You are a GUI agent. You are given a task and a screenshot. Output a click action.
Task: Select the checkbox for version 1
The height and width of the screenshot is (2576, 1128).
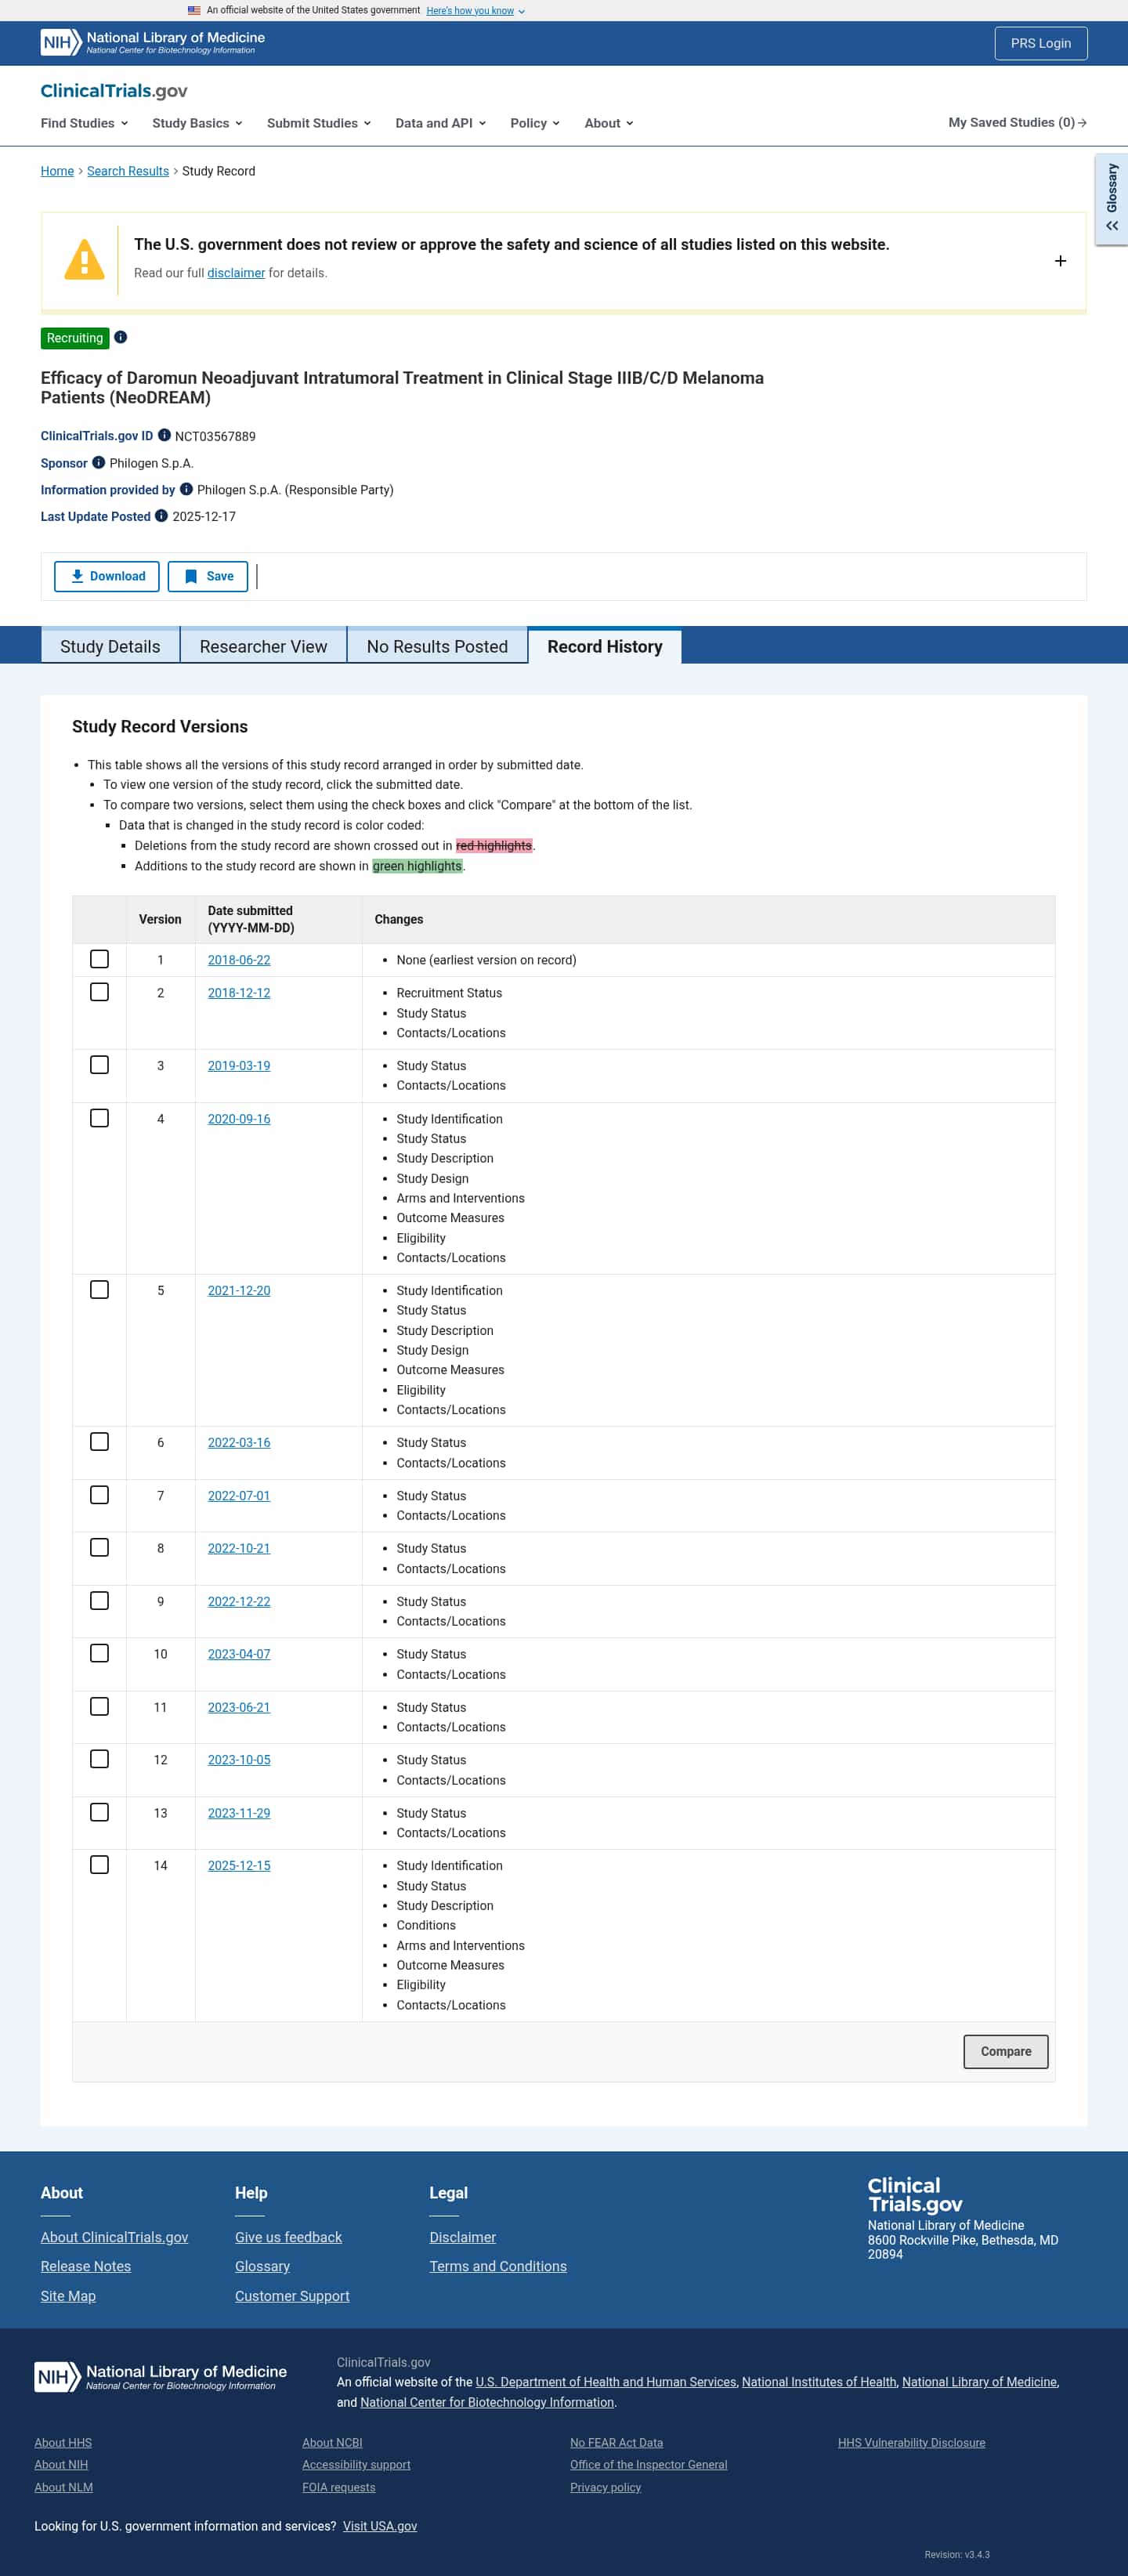[99, 959]
